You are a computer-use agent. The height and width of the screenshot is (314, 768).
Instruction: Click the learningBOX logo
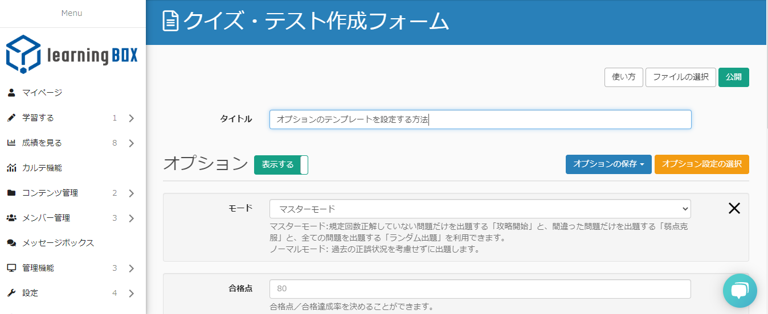click(x=72, y=55)
